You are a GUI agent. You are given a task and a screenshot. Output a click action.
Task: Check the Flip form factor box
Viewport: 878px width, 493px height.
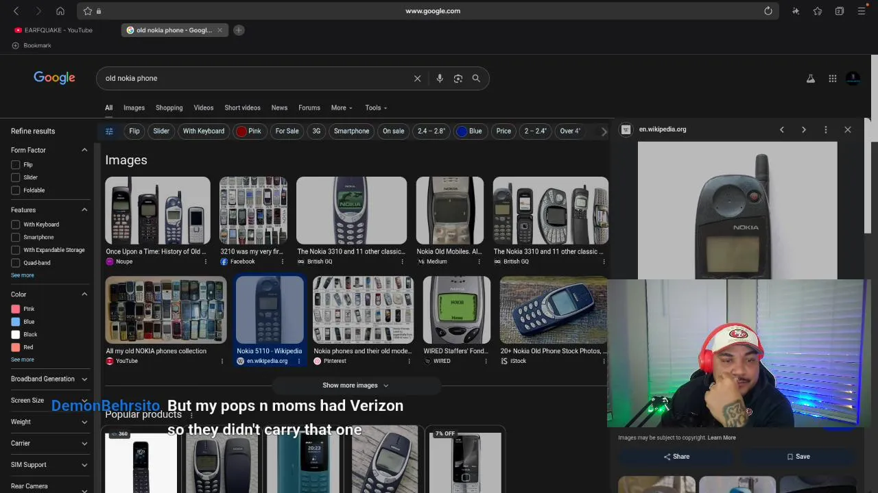click(16, 164)
